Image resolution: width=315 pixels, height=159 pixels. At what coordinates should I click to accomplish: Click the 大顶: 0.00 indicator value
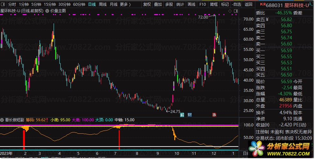[x=104, y=120]
